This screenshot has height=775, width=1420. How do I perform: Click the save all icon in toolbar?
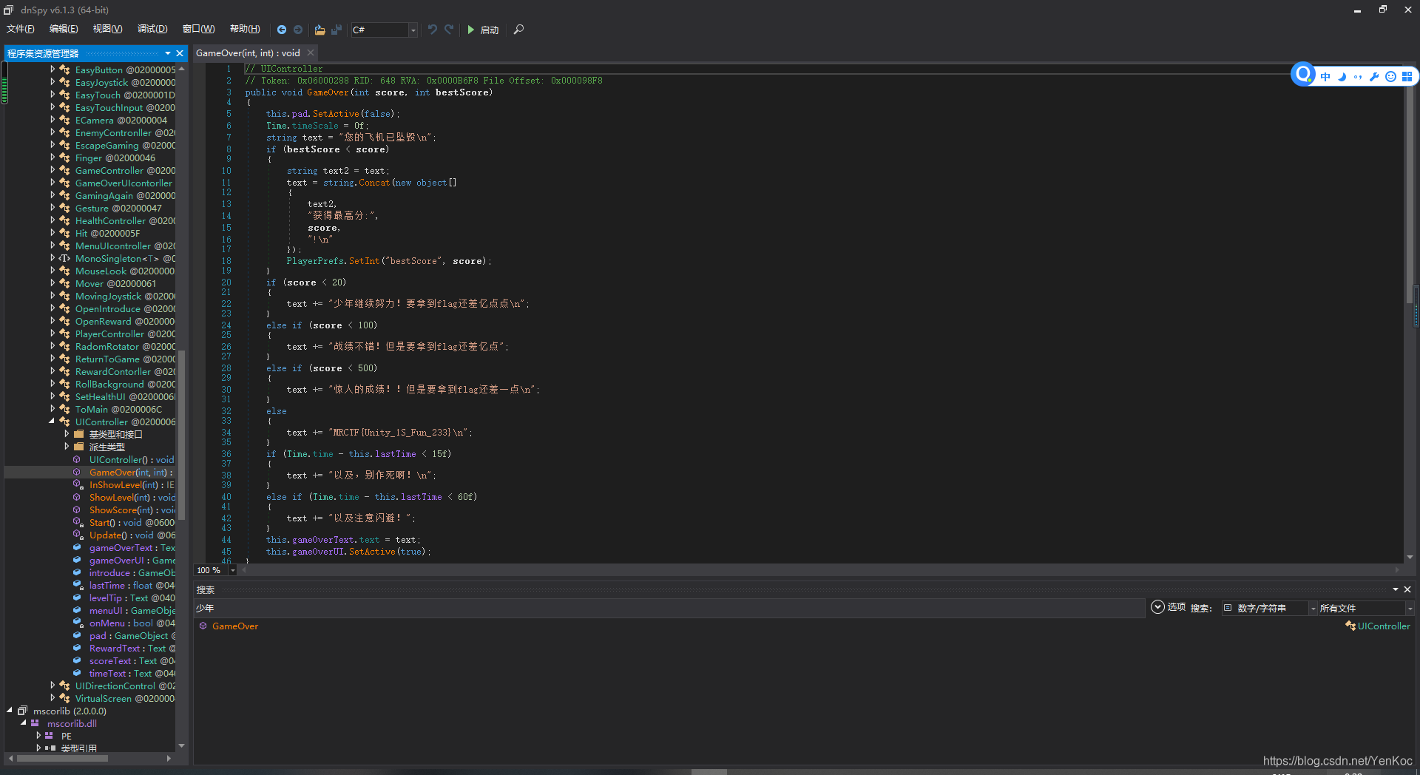[x=337, y=30]
